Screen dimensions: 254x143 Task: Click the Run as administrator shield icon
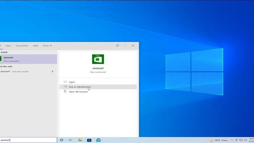click(65, 87)
